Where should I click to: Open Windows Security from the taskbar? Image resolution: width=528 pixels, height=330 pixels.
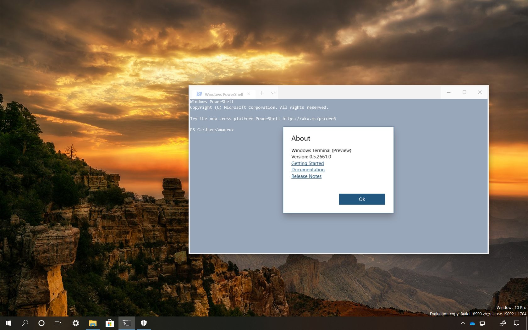(x=144, y=323)
